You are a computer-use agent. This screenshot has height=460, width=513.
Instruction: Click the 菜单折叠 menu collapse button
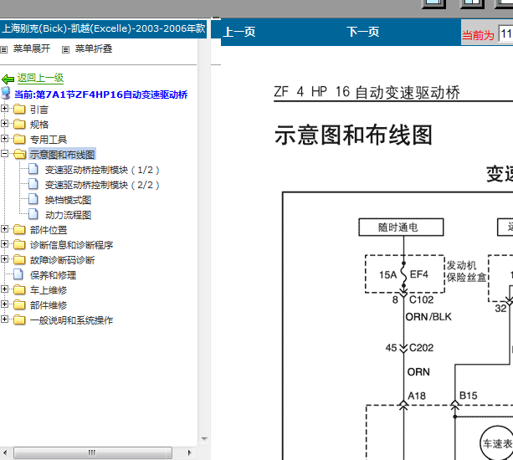(x=94, y=49)
